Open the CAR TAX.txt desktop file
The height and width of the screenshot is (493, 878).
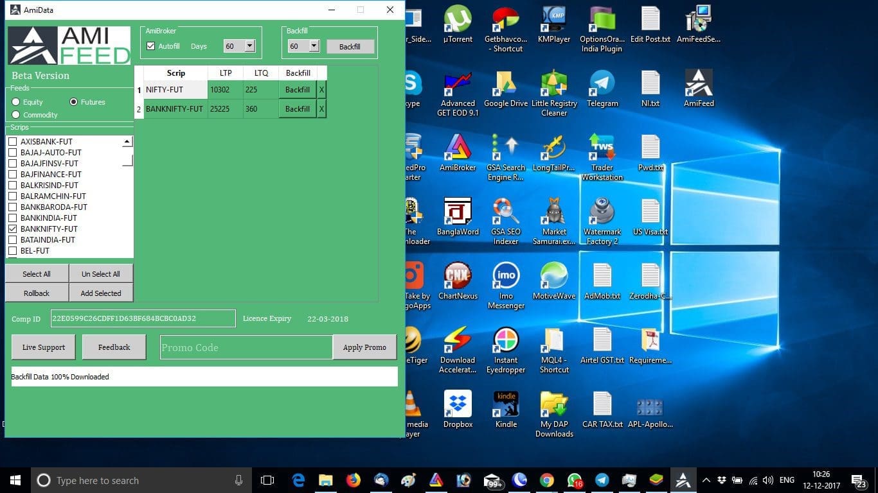[x=602, y=410]
